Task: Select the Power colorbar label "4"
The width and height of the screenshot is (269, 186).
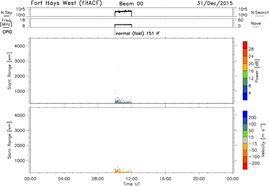Action: tap(250, 93)
